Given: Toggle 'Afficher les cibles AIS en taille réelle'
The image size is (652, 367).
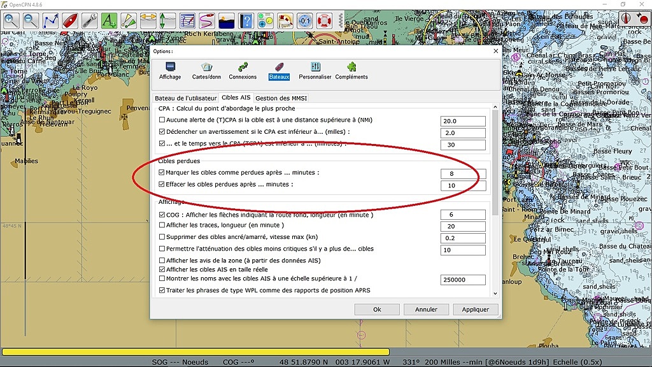Looking at the screenshot, I should click(162, 270).
